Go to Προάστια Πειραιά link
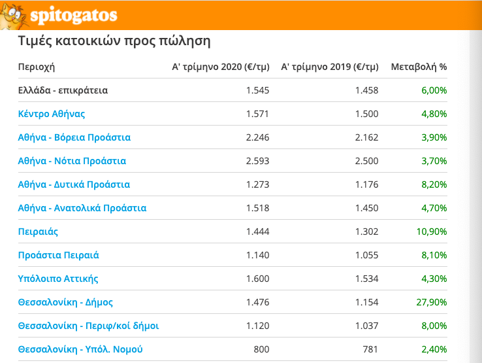 point(59,255)
